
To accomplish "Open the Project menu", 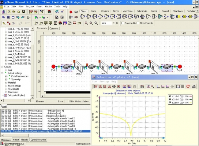I will coord(30,7).
